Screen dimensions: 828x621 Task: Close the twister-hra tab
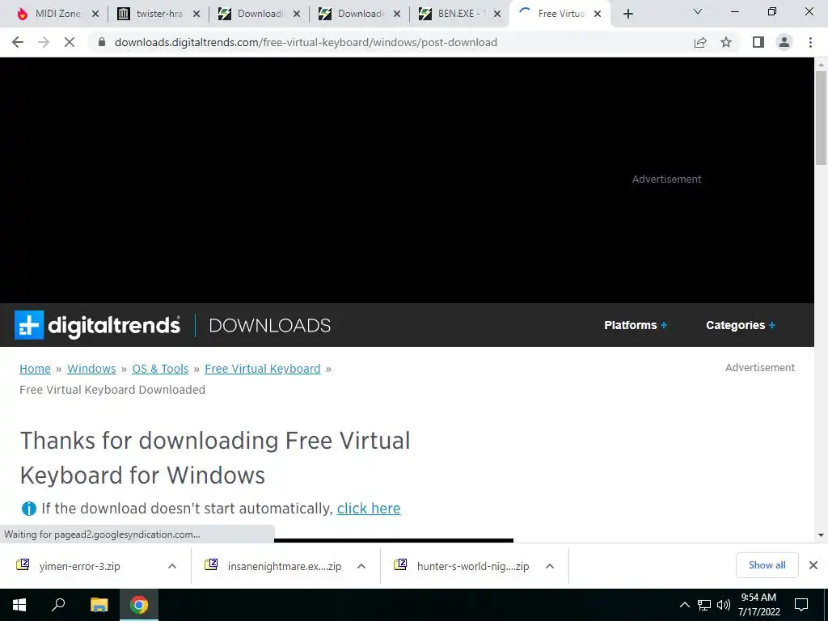tap(196, 15)
